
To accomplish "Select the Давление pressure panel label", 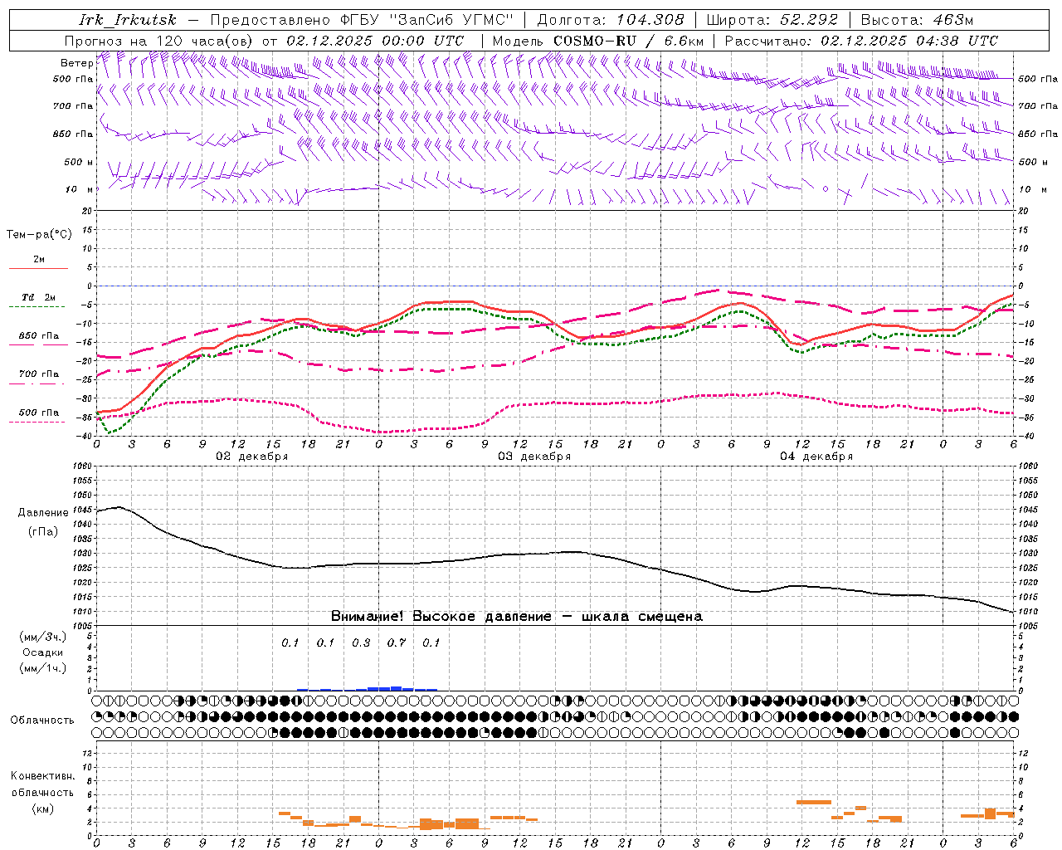I will (43, 513).
